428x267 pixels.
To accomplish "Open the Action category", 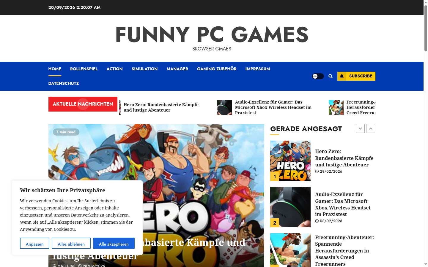I will 115,69.
